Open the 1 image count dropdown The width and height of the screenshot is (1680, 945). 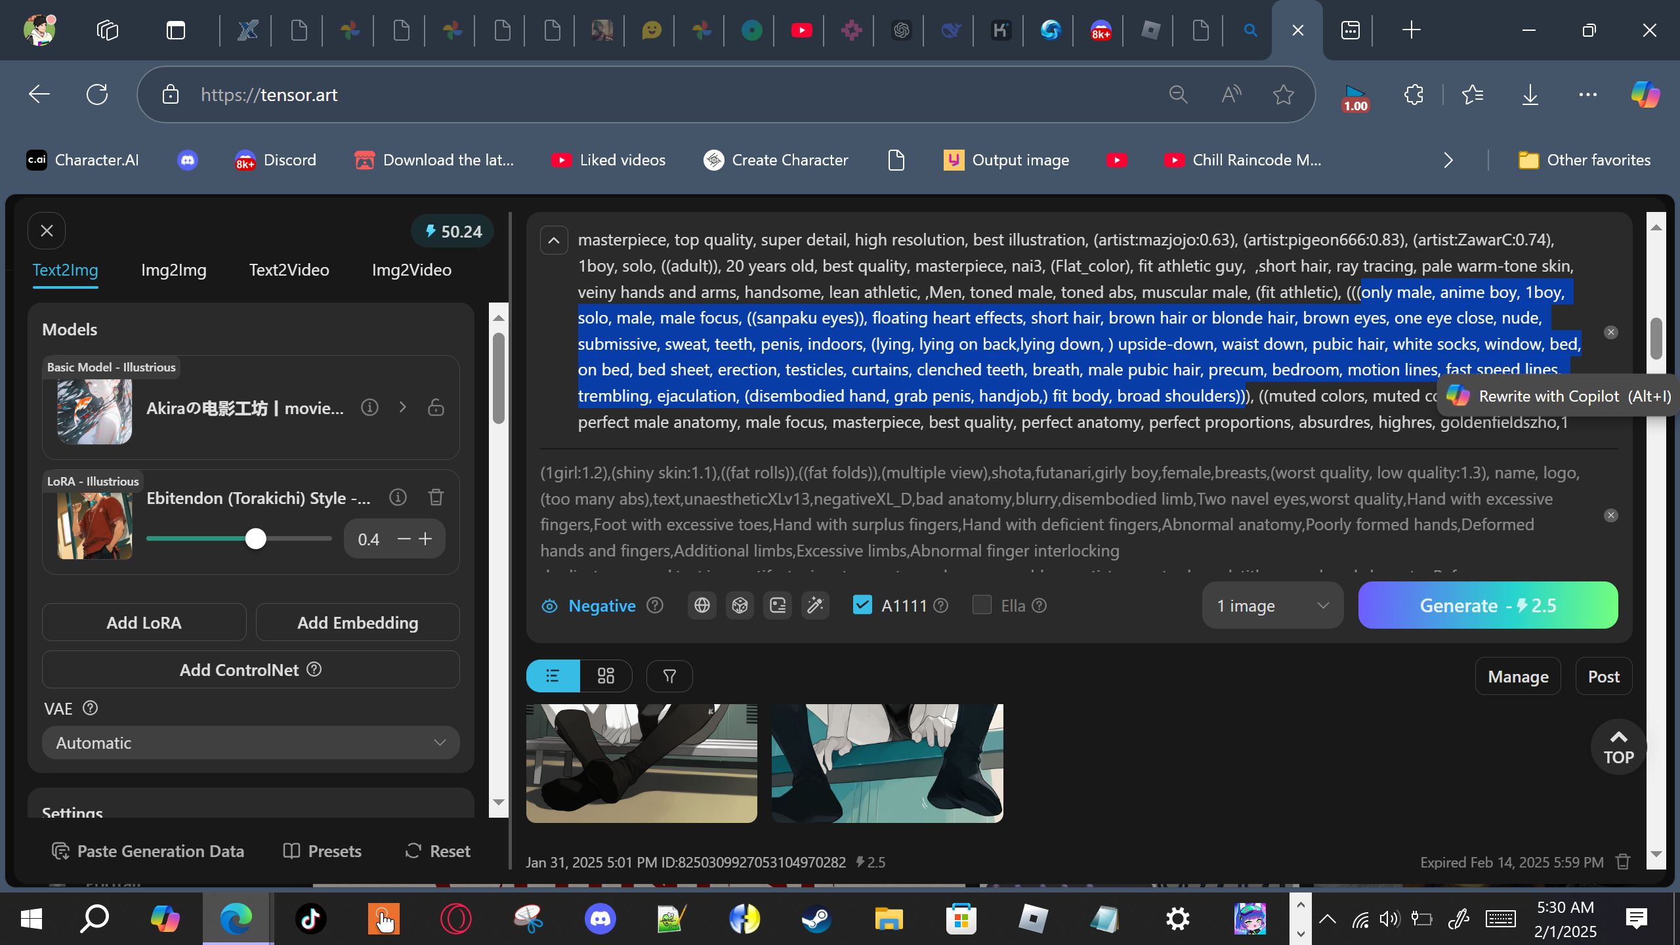1272,605
